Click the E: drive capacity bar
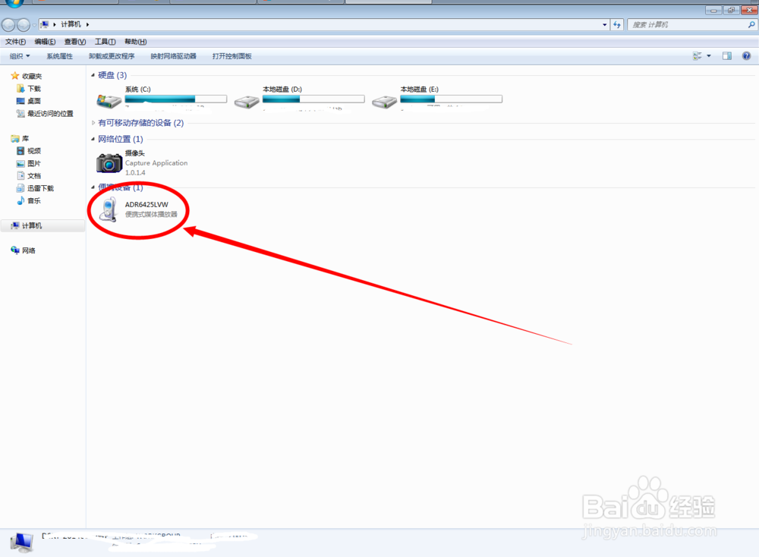The image size is (759, 557). [451, 99]
